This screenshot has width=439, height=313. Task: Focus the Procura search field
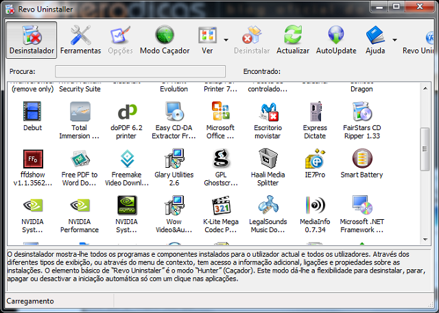(x=140, y=71)
